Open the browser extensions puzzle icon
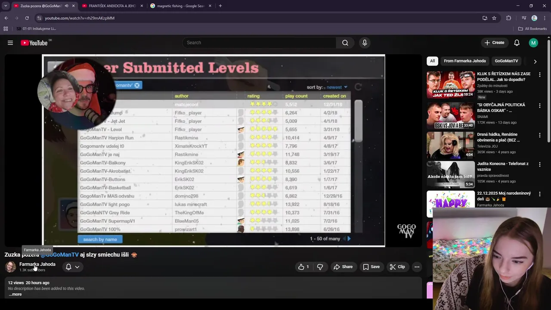 [509, 18]
